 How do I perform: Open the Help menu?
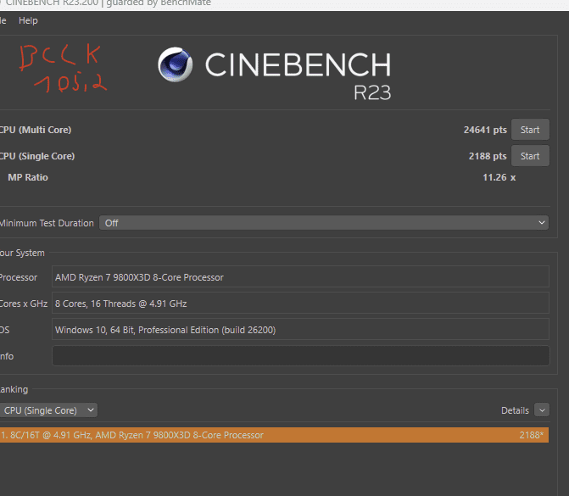point(28,20)
